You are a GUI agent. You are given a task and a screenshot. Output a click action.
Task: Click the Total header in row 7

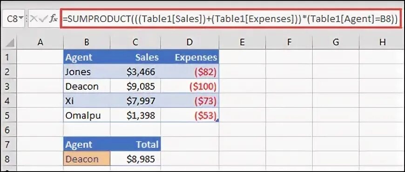[x=135, y=144]
